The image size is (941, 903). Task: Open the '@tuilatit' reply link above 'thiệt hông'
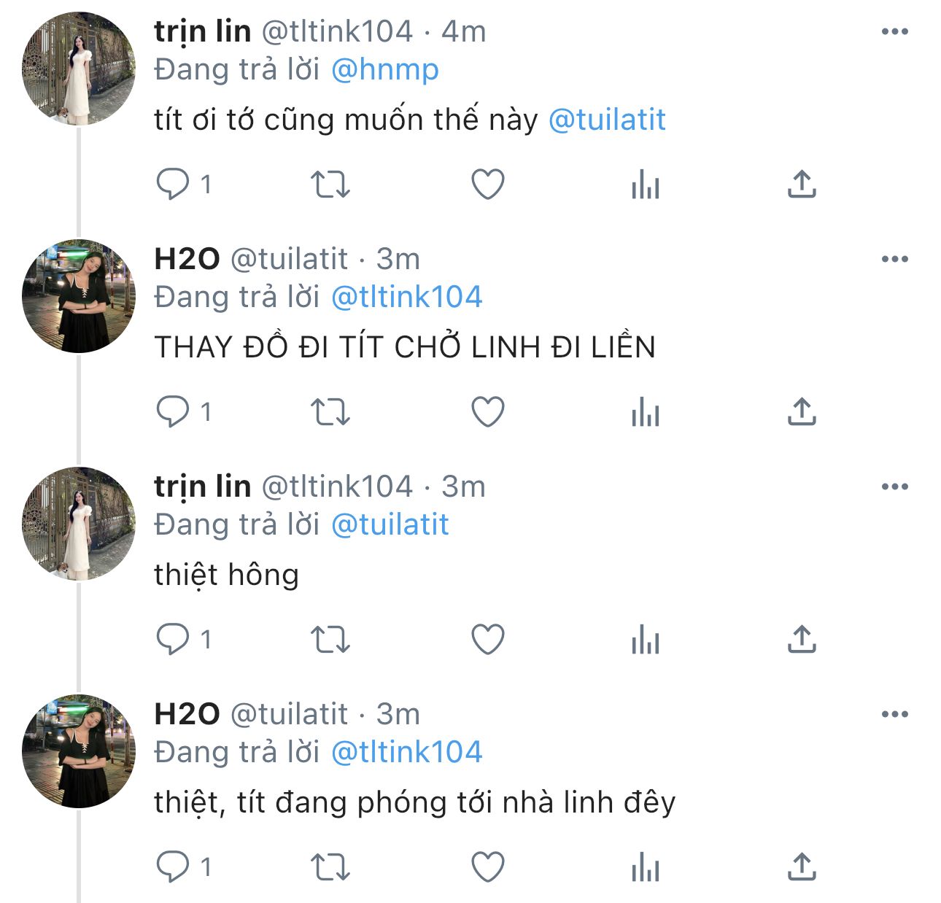(390, 525)
